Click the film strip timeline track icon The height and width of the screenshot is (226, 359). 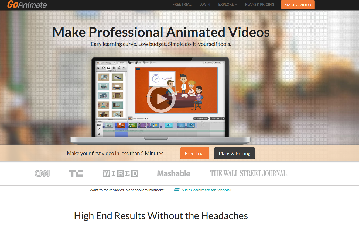click(x=99, y=125)
